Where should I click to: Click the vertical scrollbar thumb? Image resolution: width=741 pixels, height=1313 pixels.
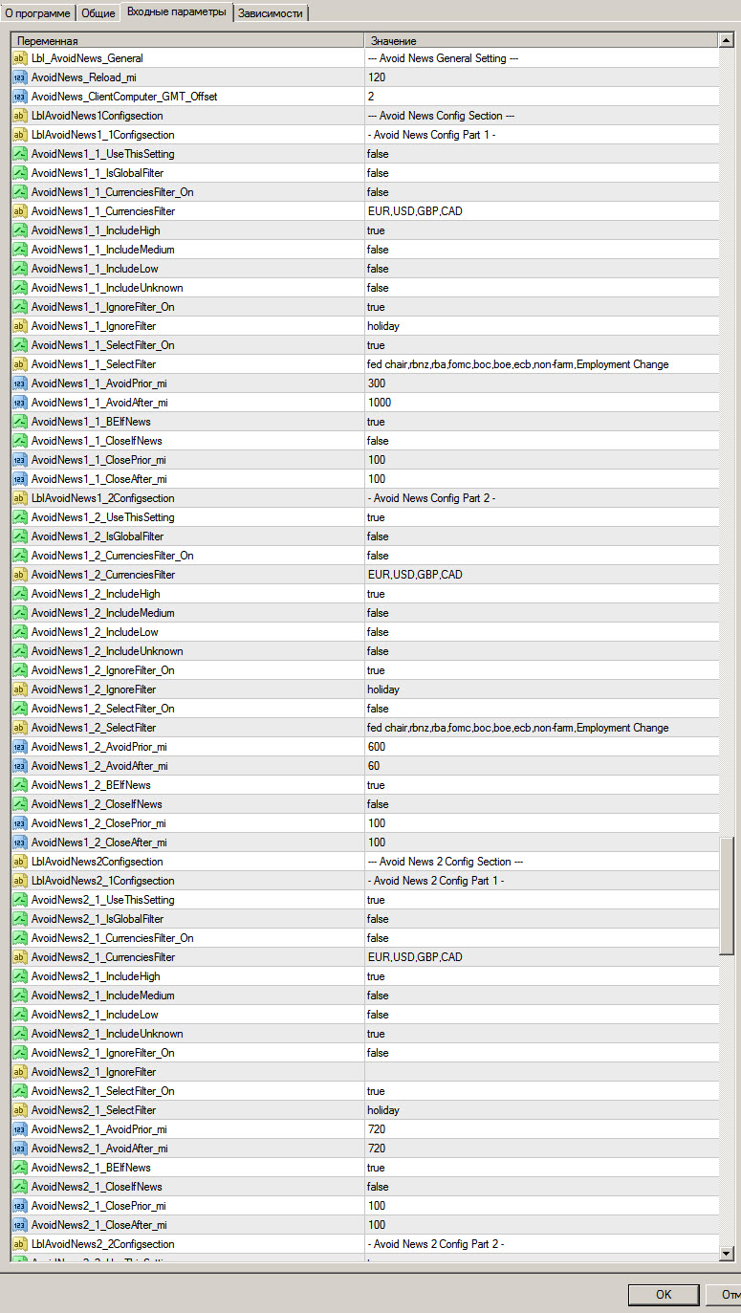(x=727, y=894)
